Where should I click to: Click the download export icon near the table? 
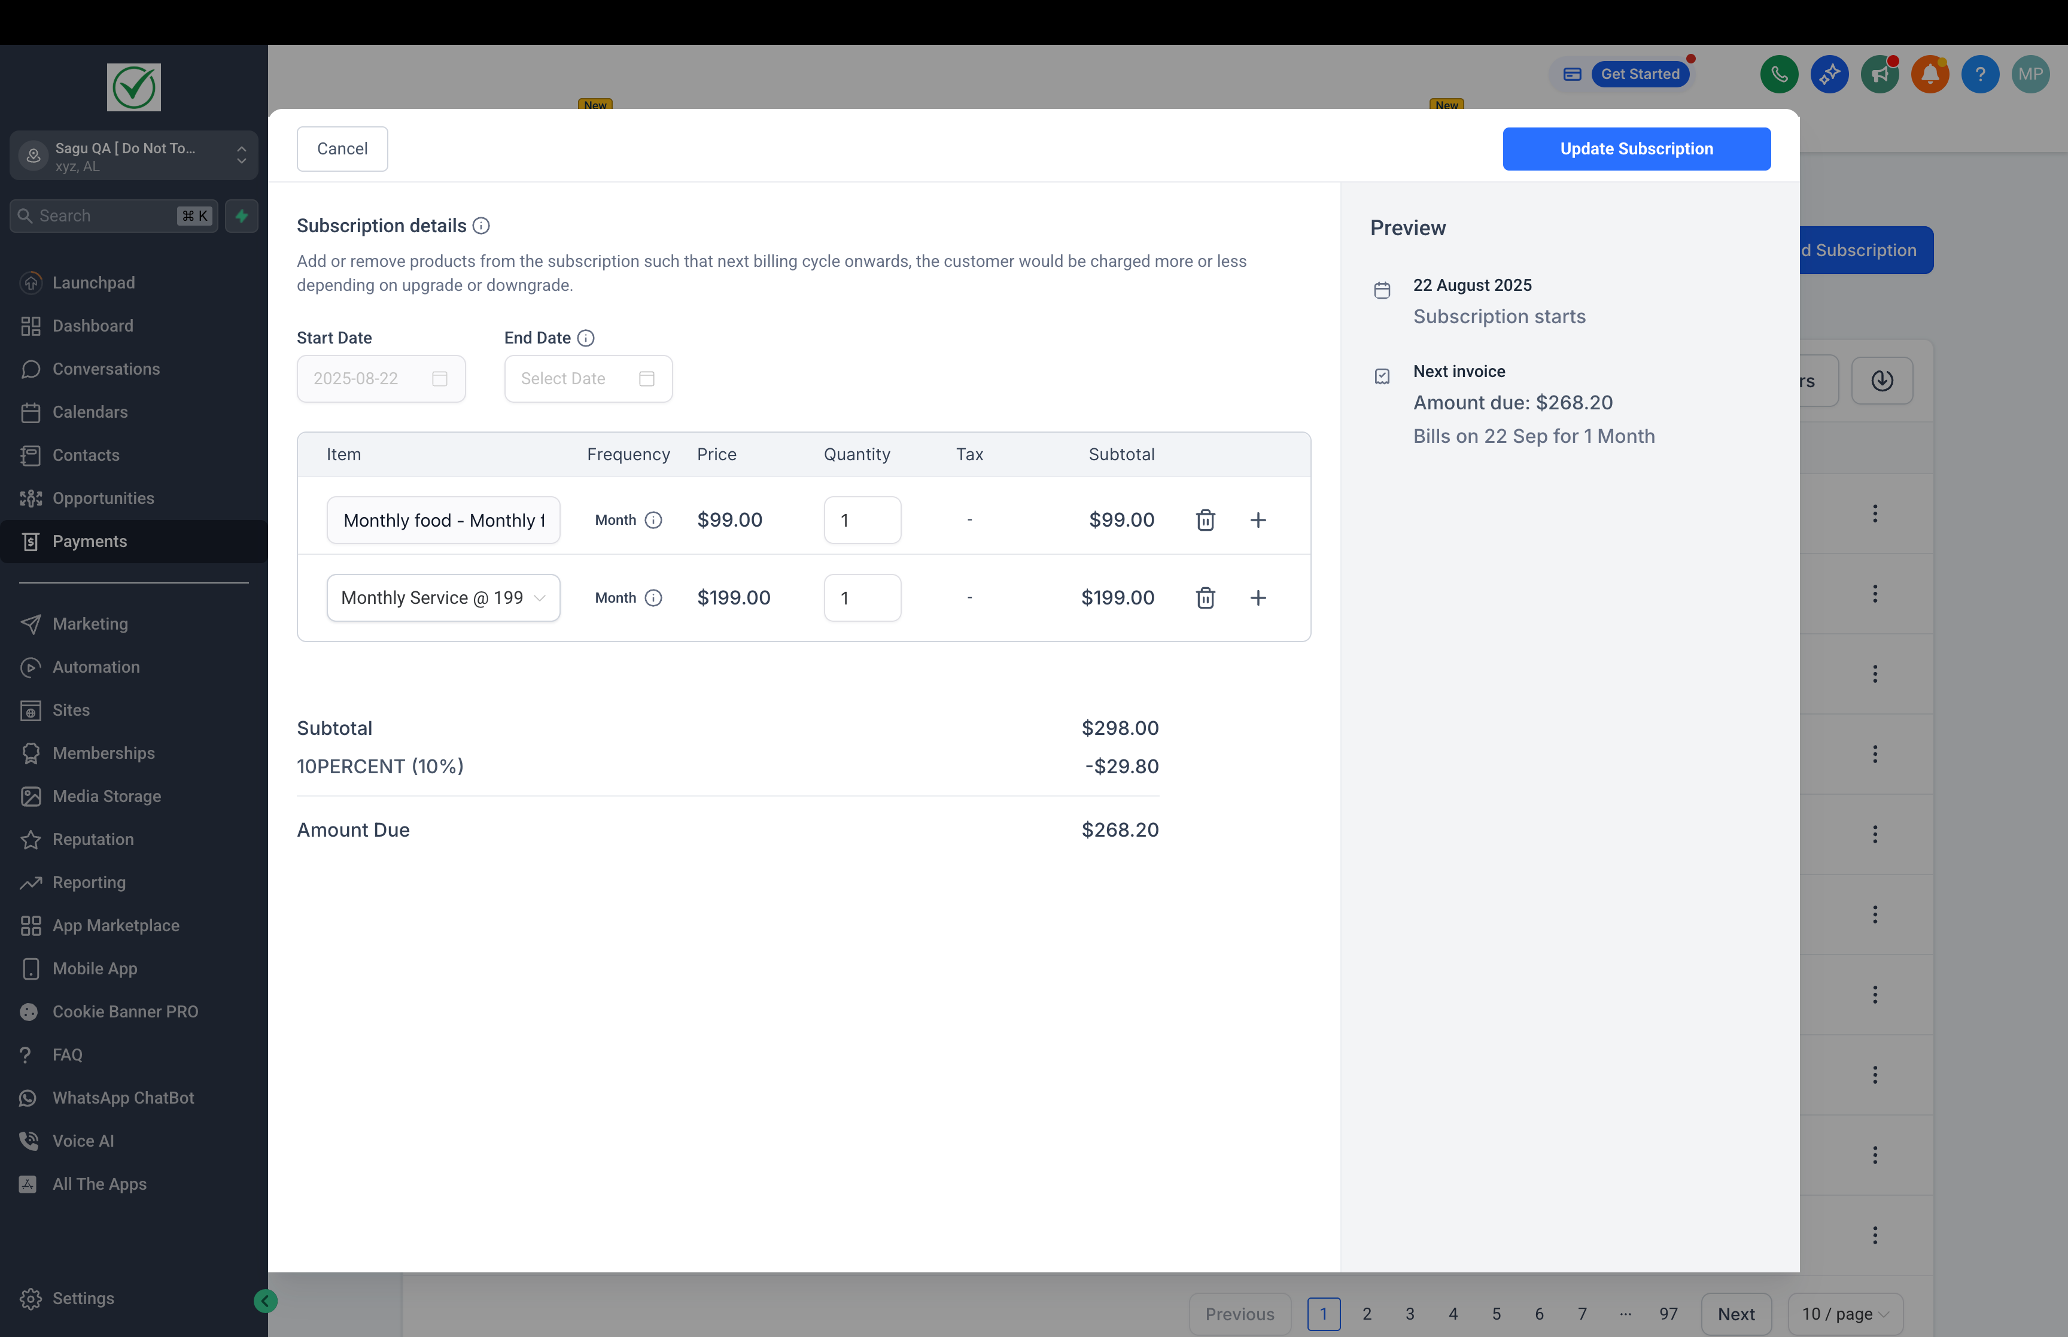pos(1883,380)
